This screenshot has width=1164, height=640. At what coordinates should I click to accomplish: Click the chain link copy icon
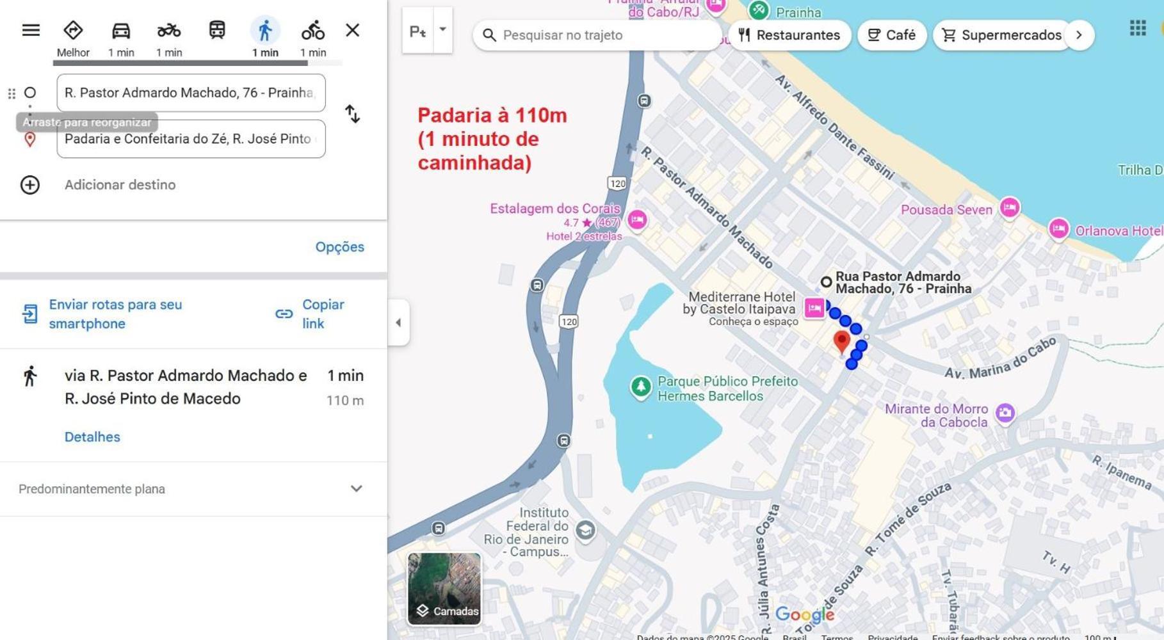tap(284, 314)
